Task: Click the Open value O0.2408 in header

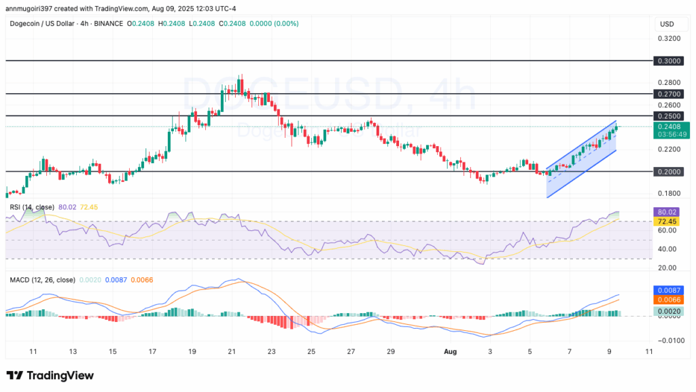Action: pyautogui.click(x=140, y=24)
